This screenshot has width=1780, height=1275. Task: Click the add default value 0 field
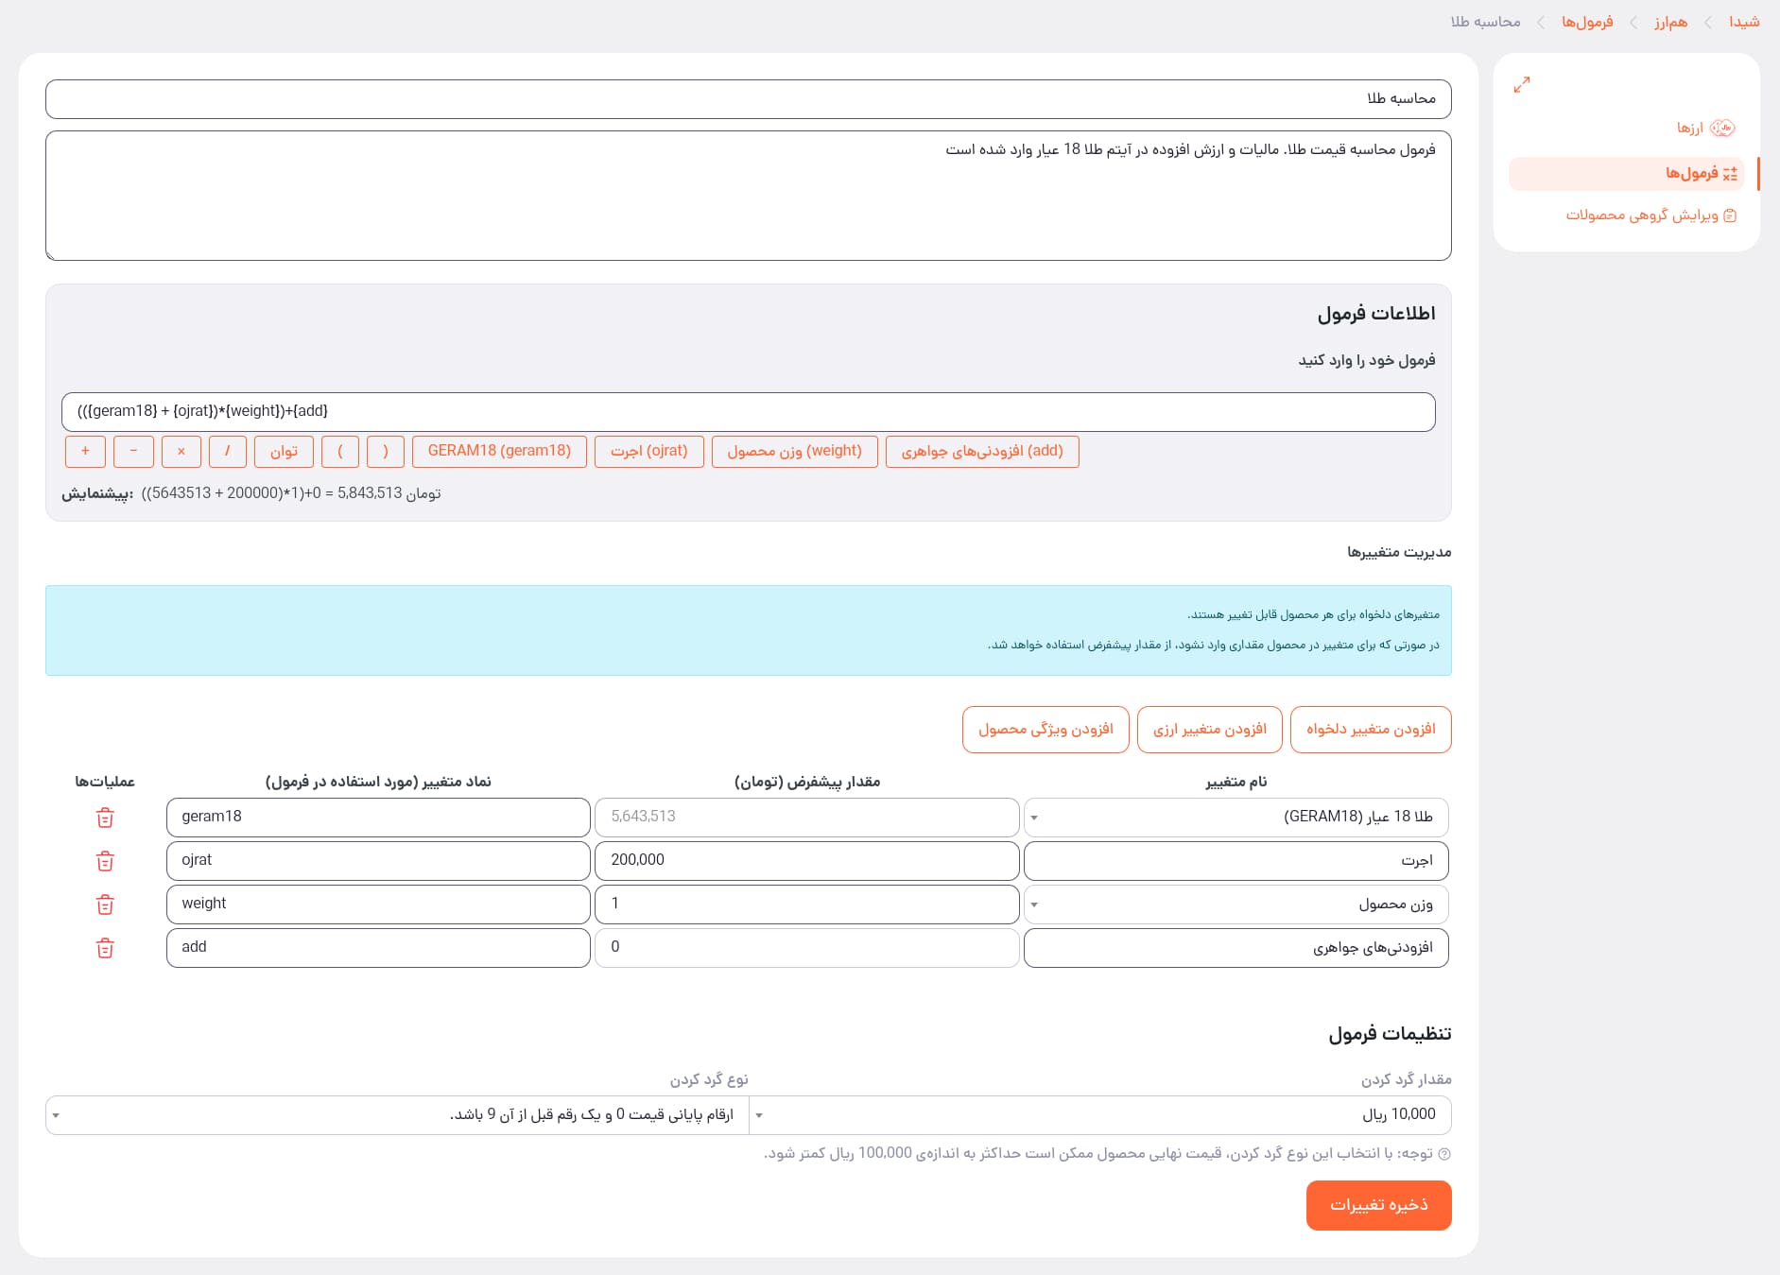click(807, 948)
